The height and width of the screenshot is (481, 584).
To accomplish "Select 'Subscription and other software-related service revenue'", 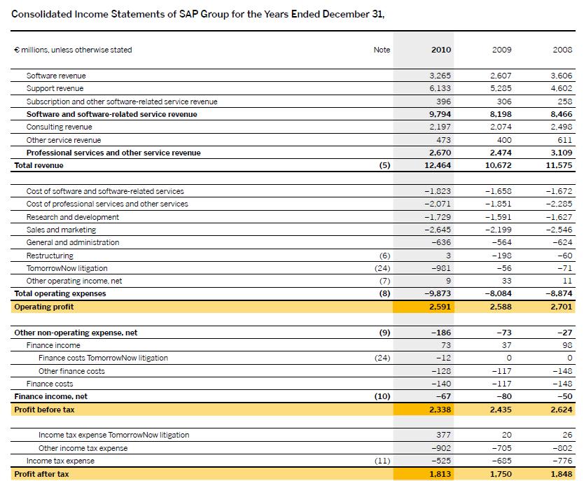I will tap(122, 102).
